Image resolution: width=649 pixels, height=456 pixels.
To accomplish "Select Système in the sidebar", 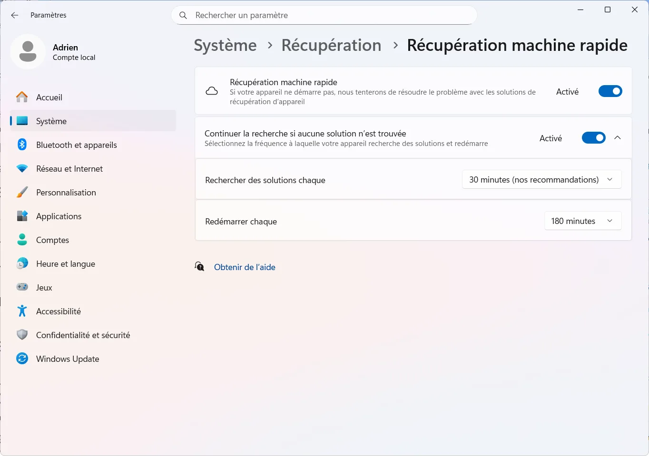I will 51,121.
